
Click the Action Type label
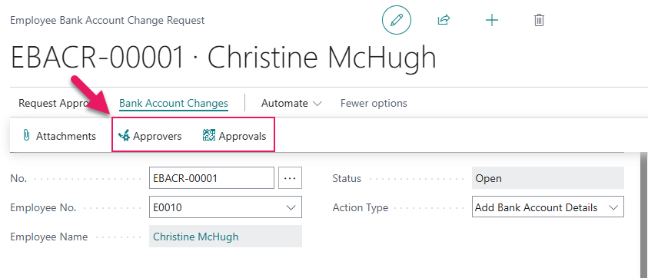tap(361, 208)
